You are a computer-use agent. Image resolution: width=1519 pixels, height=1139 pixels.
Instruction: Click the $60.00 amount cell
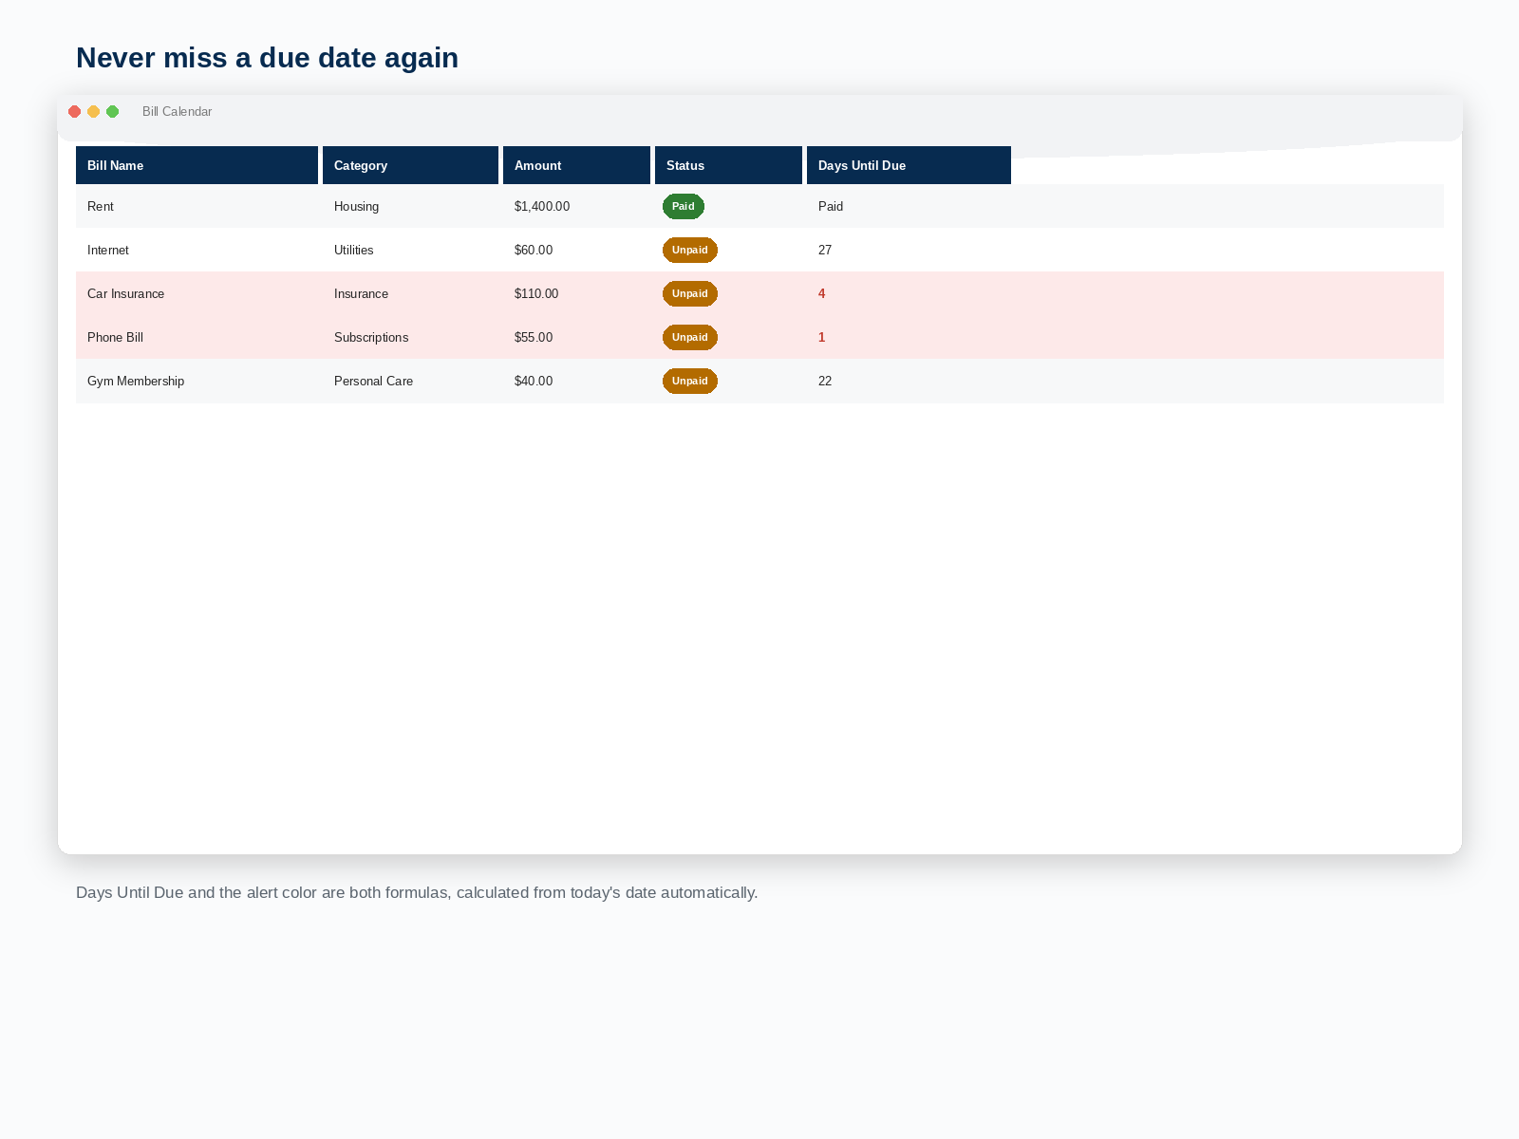click(534, 250)
